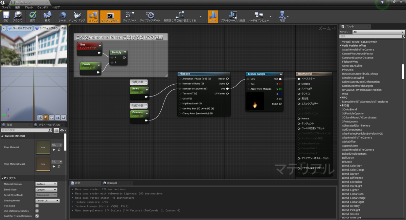Open Blend Mode Opaque dropdown
The width and height of the screenshot is (406, 220).
tap(46, 190)
